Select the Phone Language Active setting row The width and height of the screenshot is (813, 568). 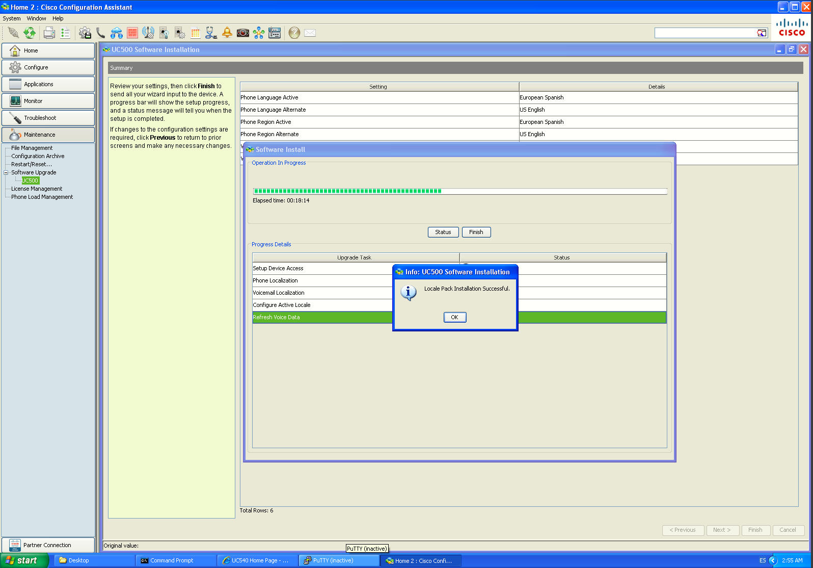519,97
